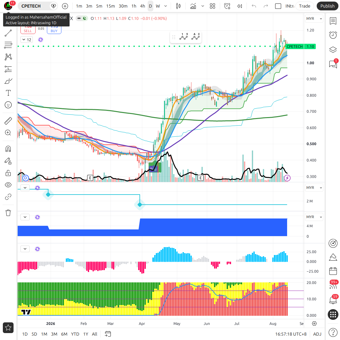The height and width of the screenshot is (340, 340).
Task: Open the alerts panel clock icon
Action: (x=333, y=35)
